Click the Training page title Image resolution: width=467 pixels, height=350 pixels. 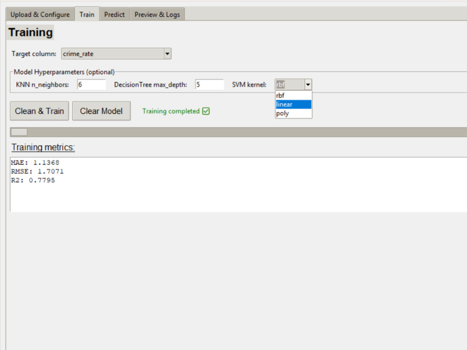point(30,32)
